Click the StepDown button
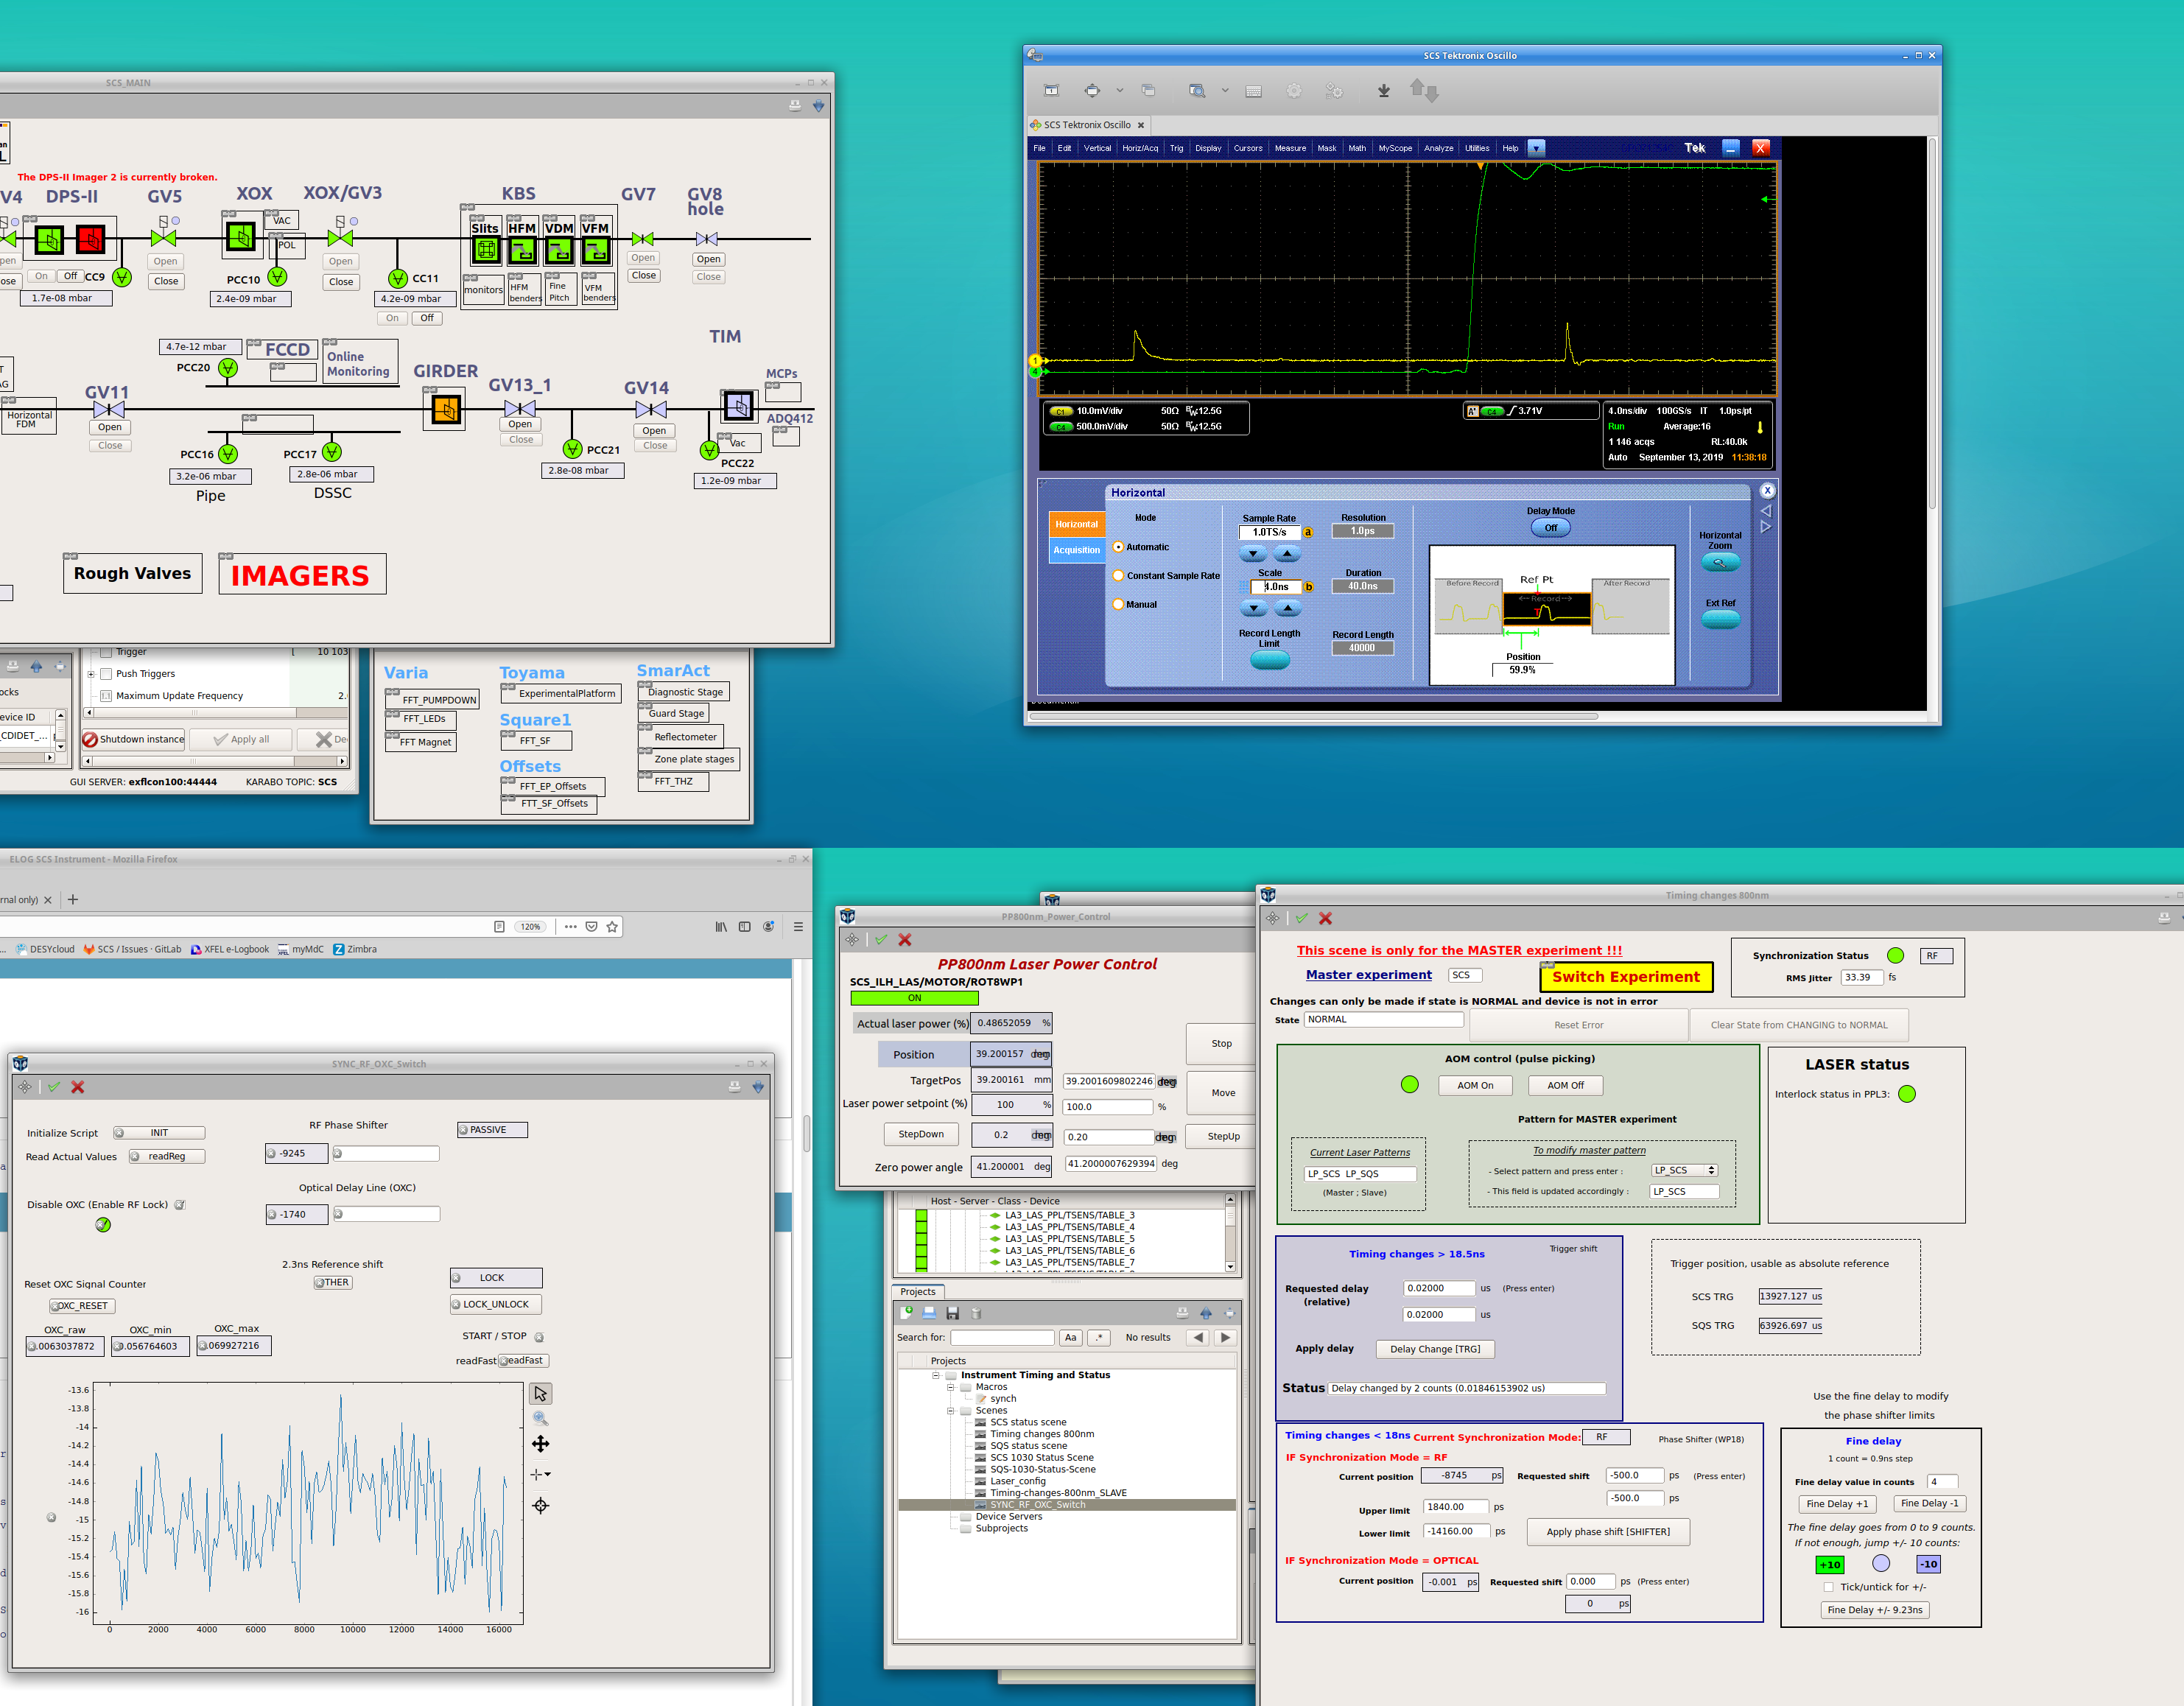This screenshot has width=2184, height=1706. click(x=921, y=1135)
